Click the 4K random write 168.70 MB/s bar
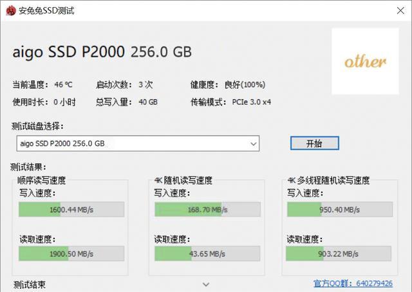 point(207,209)
